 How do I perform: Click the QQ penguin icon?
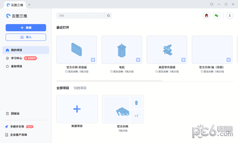tap(207, 15)
